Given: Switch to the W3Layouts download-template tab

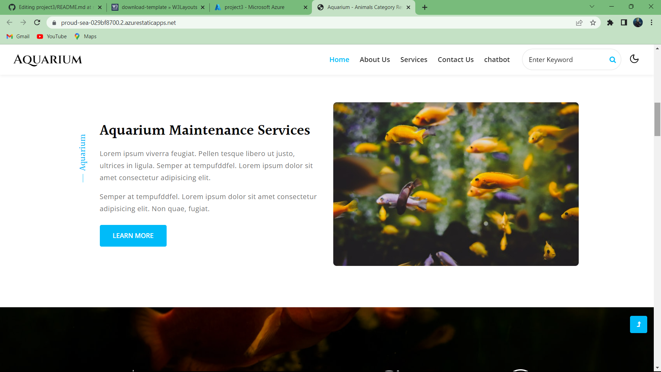Looking at the screenshot, I should click(158, 7).
